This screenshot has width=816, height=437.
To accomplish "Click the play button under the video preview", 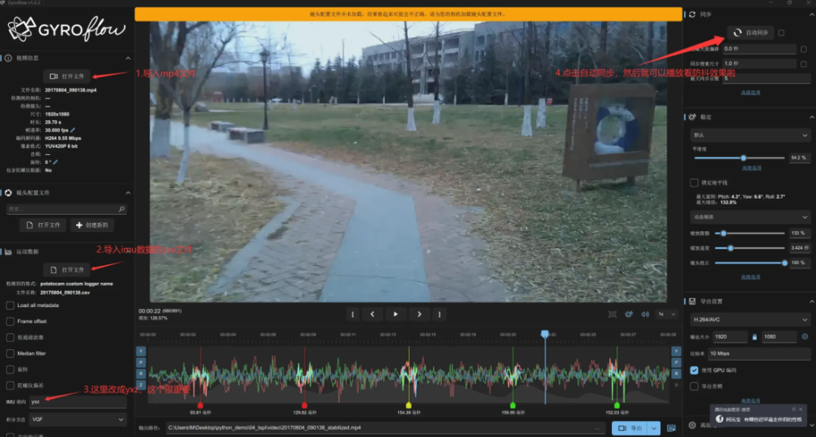I will coord(395,314).
